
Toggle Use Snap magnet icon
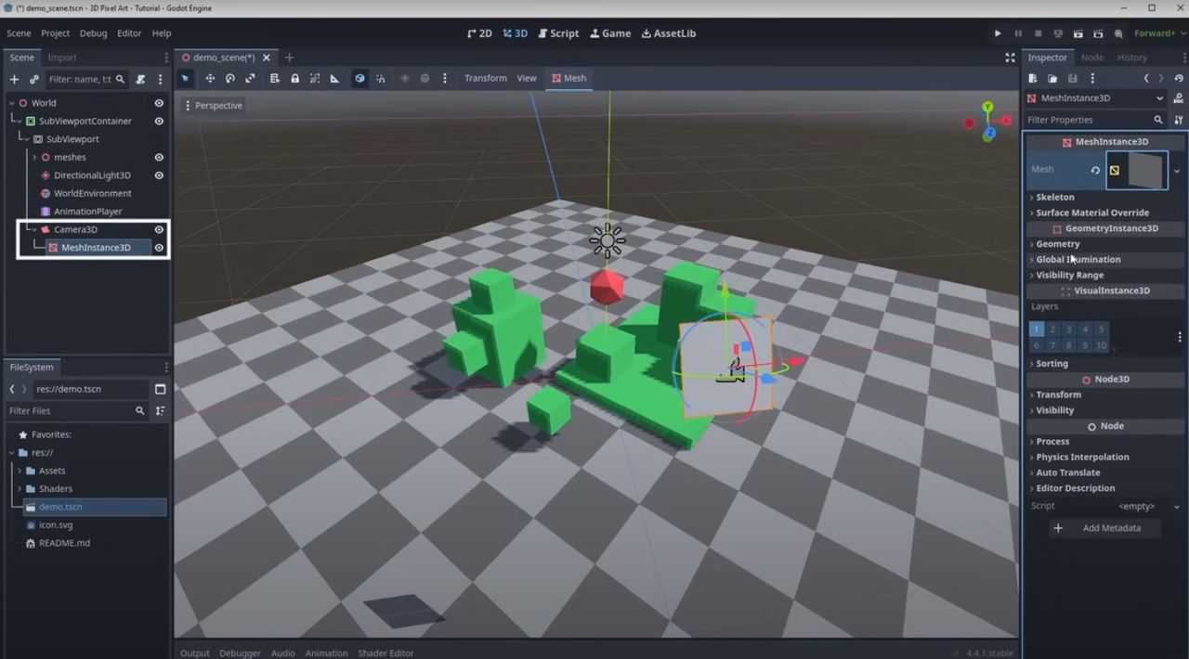tap(380, 78)
